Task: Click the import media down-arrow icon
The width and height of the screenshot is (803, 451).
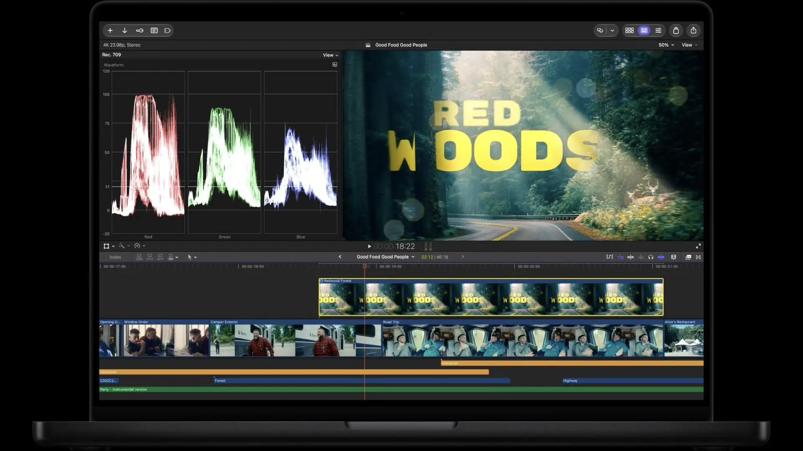Action: click(125, 30)
